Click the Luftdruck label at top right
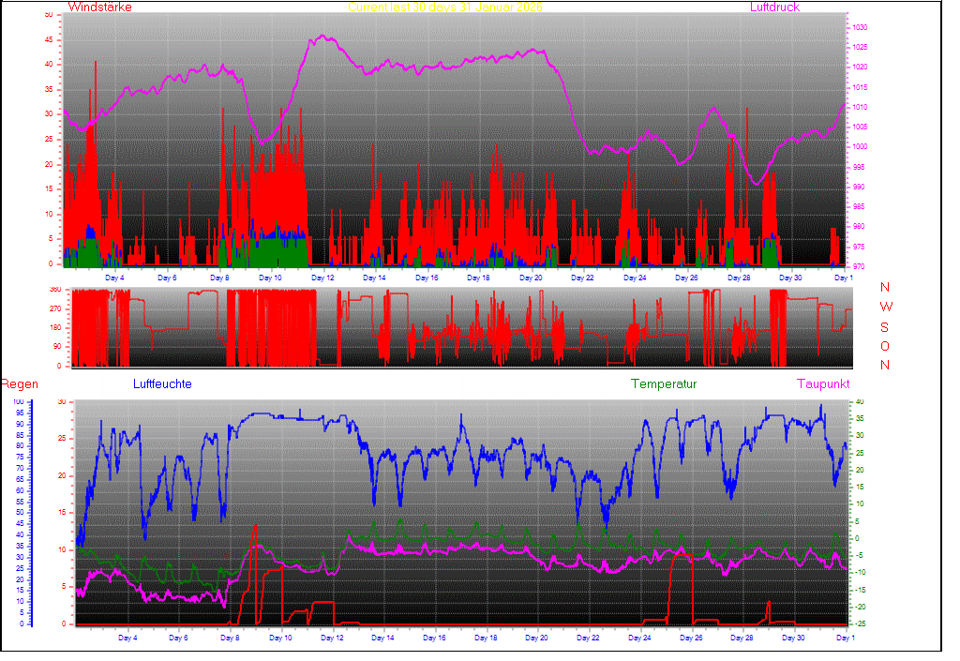This screenshot has height=661, width=960. (774, 7)
